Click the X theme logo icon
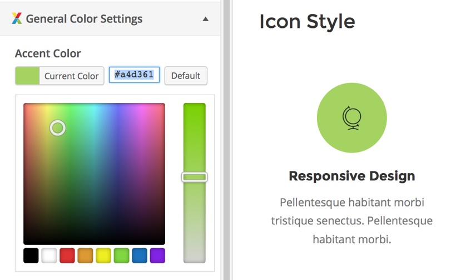 coord(17,18)
